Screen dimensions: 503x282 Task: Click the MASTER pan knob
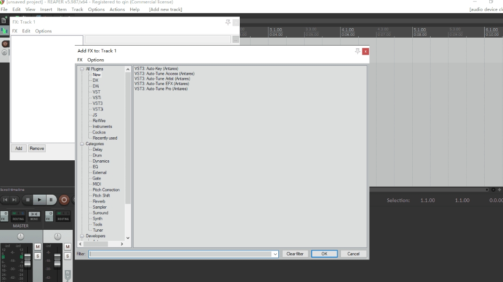21,236
